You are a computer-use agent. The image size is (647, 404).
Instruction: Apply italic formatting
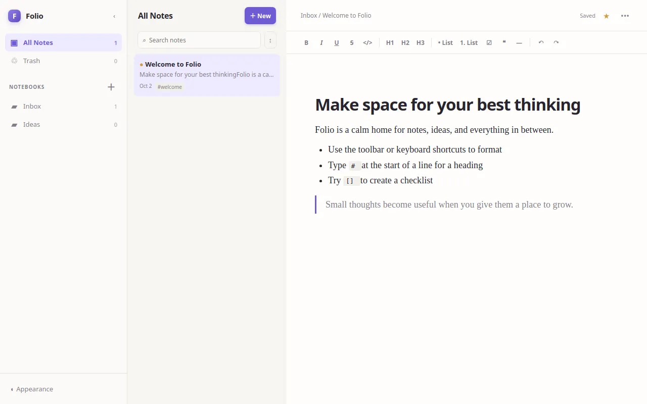[x=321, y=42]
